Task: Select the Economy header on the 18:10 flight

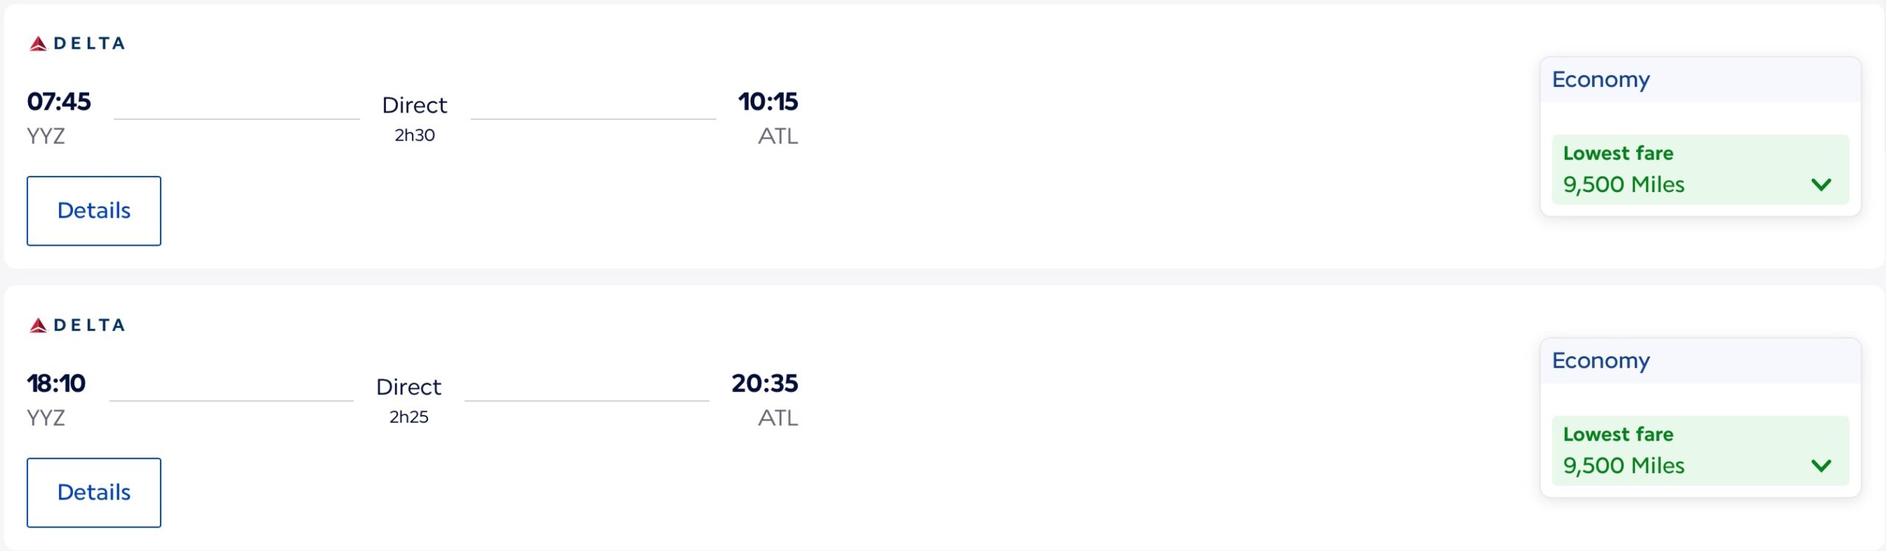Action: pyautogui.click(x=1600, y=360)
